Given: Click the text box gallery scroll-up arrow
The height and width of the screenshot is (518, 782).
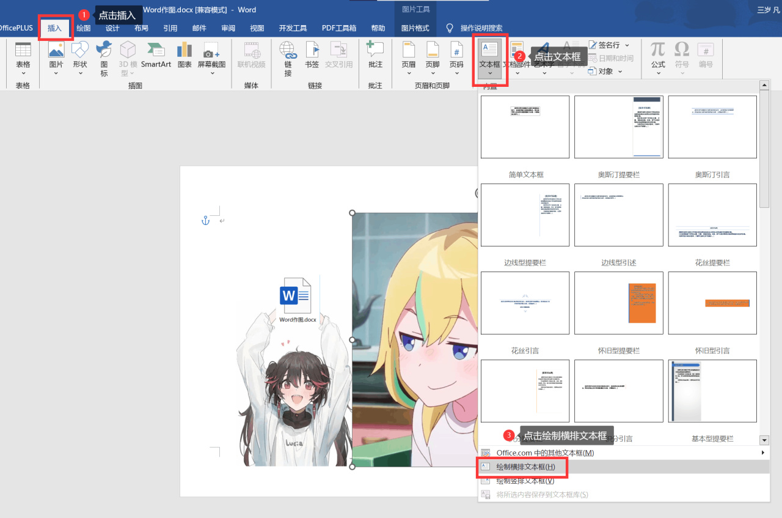Looking at the screenshot, I should 764,86.
